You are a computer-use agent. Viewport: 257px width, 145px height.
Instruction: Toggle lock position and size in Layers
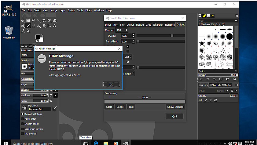point(211,100)
